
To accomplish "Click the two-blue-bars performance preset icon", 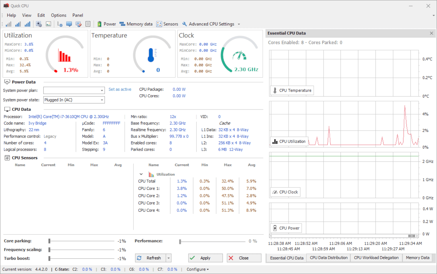I will coord(18,24).
